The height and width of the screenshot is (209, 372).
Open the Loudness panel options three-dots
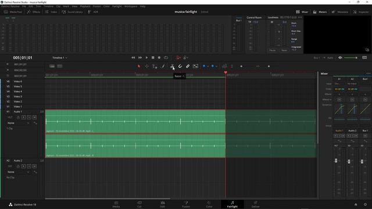[300, 17]
